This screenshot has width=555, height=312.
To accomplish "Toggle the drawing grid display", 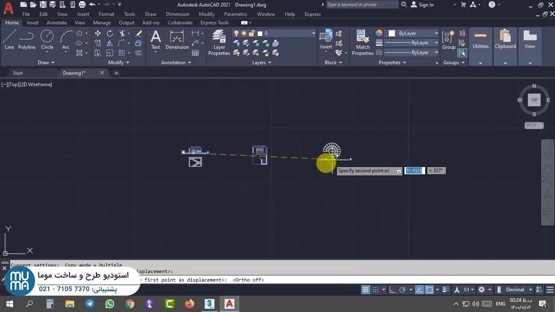I will (x=365, y=290).
